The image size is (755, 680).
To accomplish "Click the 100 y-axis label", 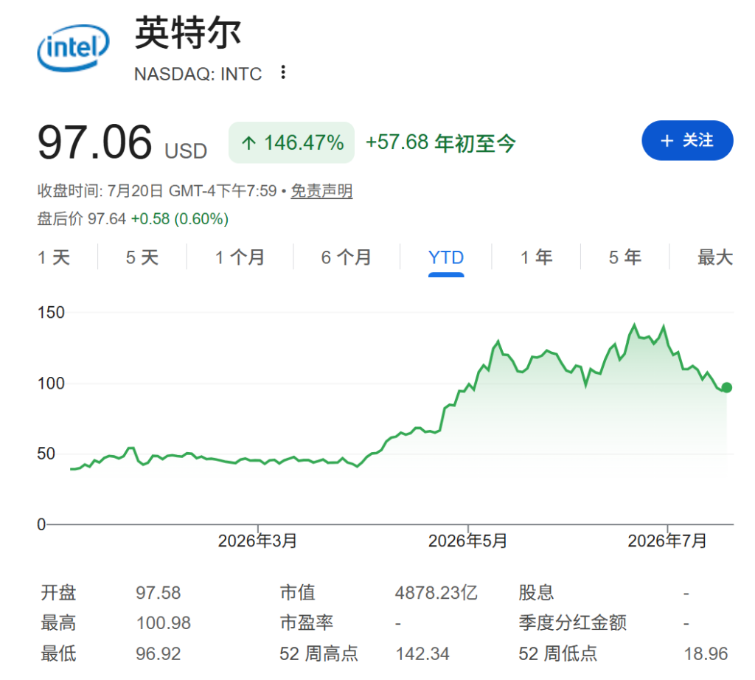I will click(x=51, y=384).
